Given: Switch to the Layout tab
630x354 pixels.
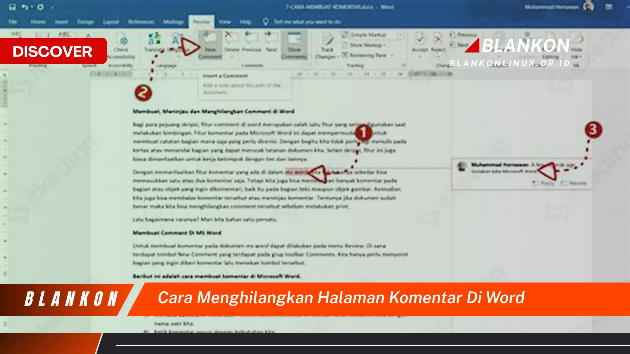Looking at the screenshot, I should click(x=111, y=22).
